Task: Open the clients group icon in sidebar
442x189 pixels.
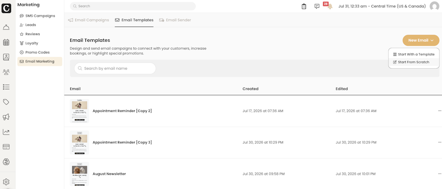Action: pos(6,72)
